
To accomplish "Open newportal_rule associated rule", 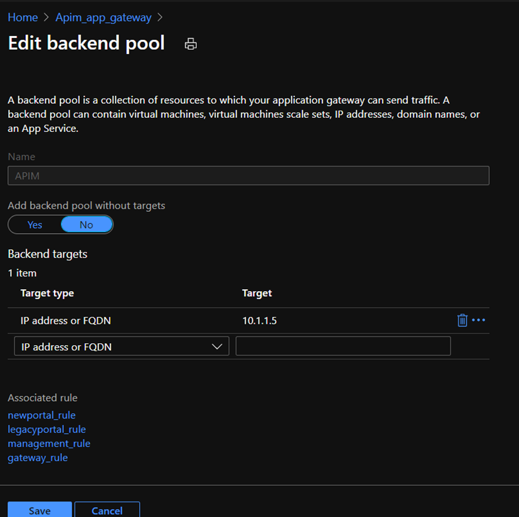I will [x=42, y=415].
